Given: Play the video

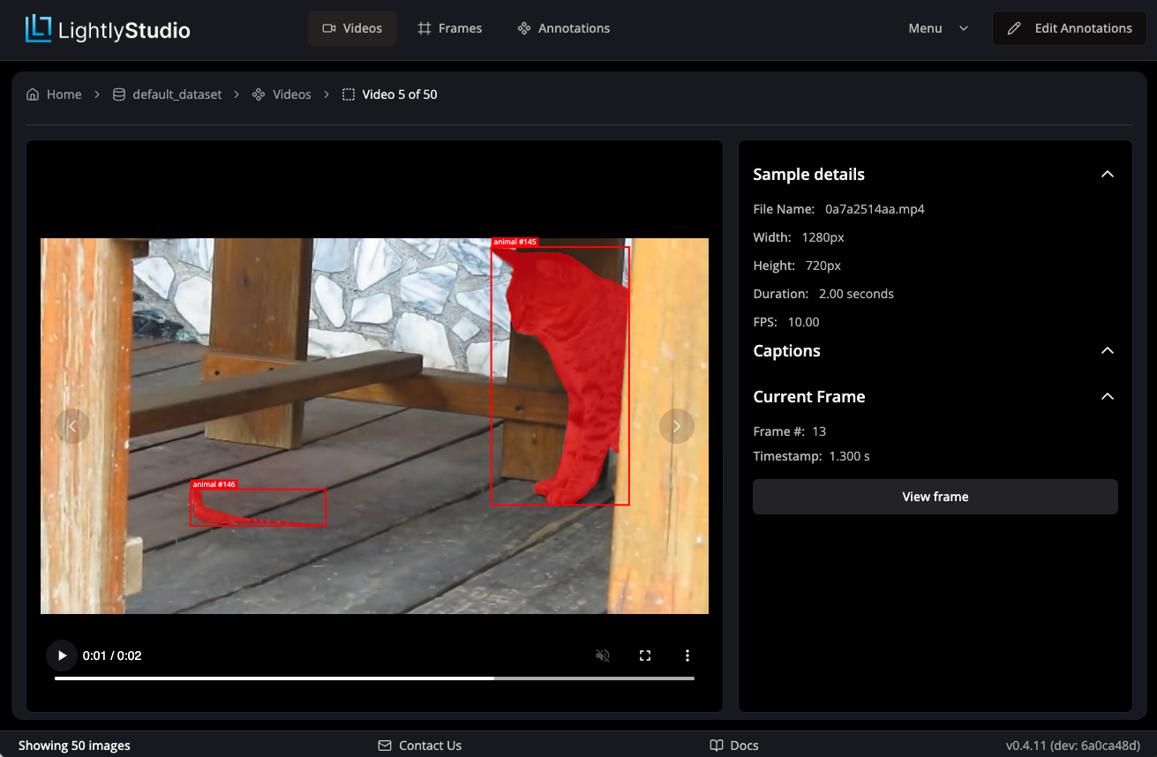Looking at the screenshot, I should click(x=62, y=656).
